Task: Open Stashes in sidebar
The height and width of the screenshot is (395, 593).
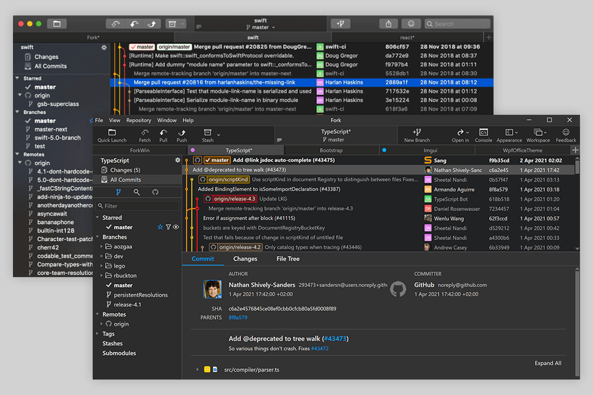Action: click(x=112, y=343)
